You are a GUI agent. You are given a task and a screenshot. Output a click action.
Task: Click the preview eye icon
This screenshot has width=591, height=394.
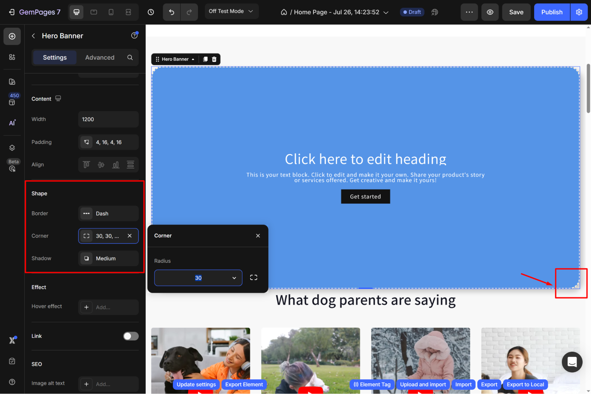click(x=490, y=12)
